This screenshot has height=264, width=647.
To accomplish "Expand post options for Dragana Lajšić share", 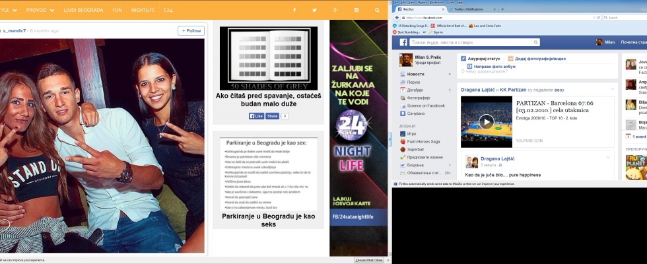I will point(612,88).
